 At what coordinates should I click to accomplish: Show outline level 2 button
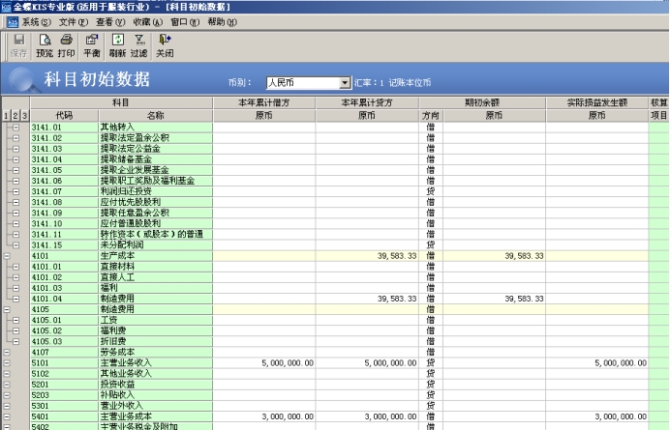[x=15, y=116]
